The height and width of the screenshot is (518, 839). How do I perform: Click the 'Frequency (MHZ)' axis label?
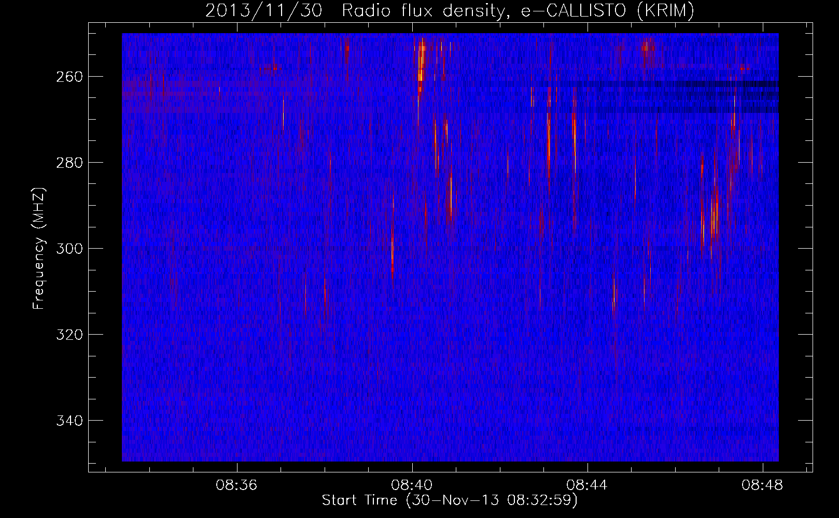point(39,248)
